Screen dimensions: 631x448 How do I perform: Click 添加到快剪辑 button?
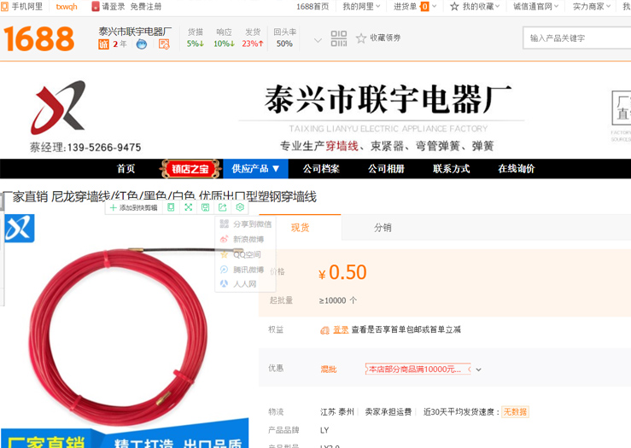coord(133,207)
